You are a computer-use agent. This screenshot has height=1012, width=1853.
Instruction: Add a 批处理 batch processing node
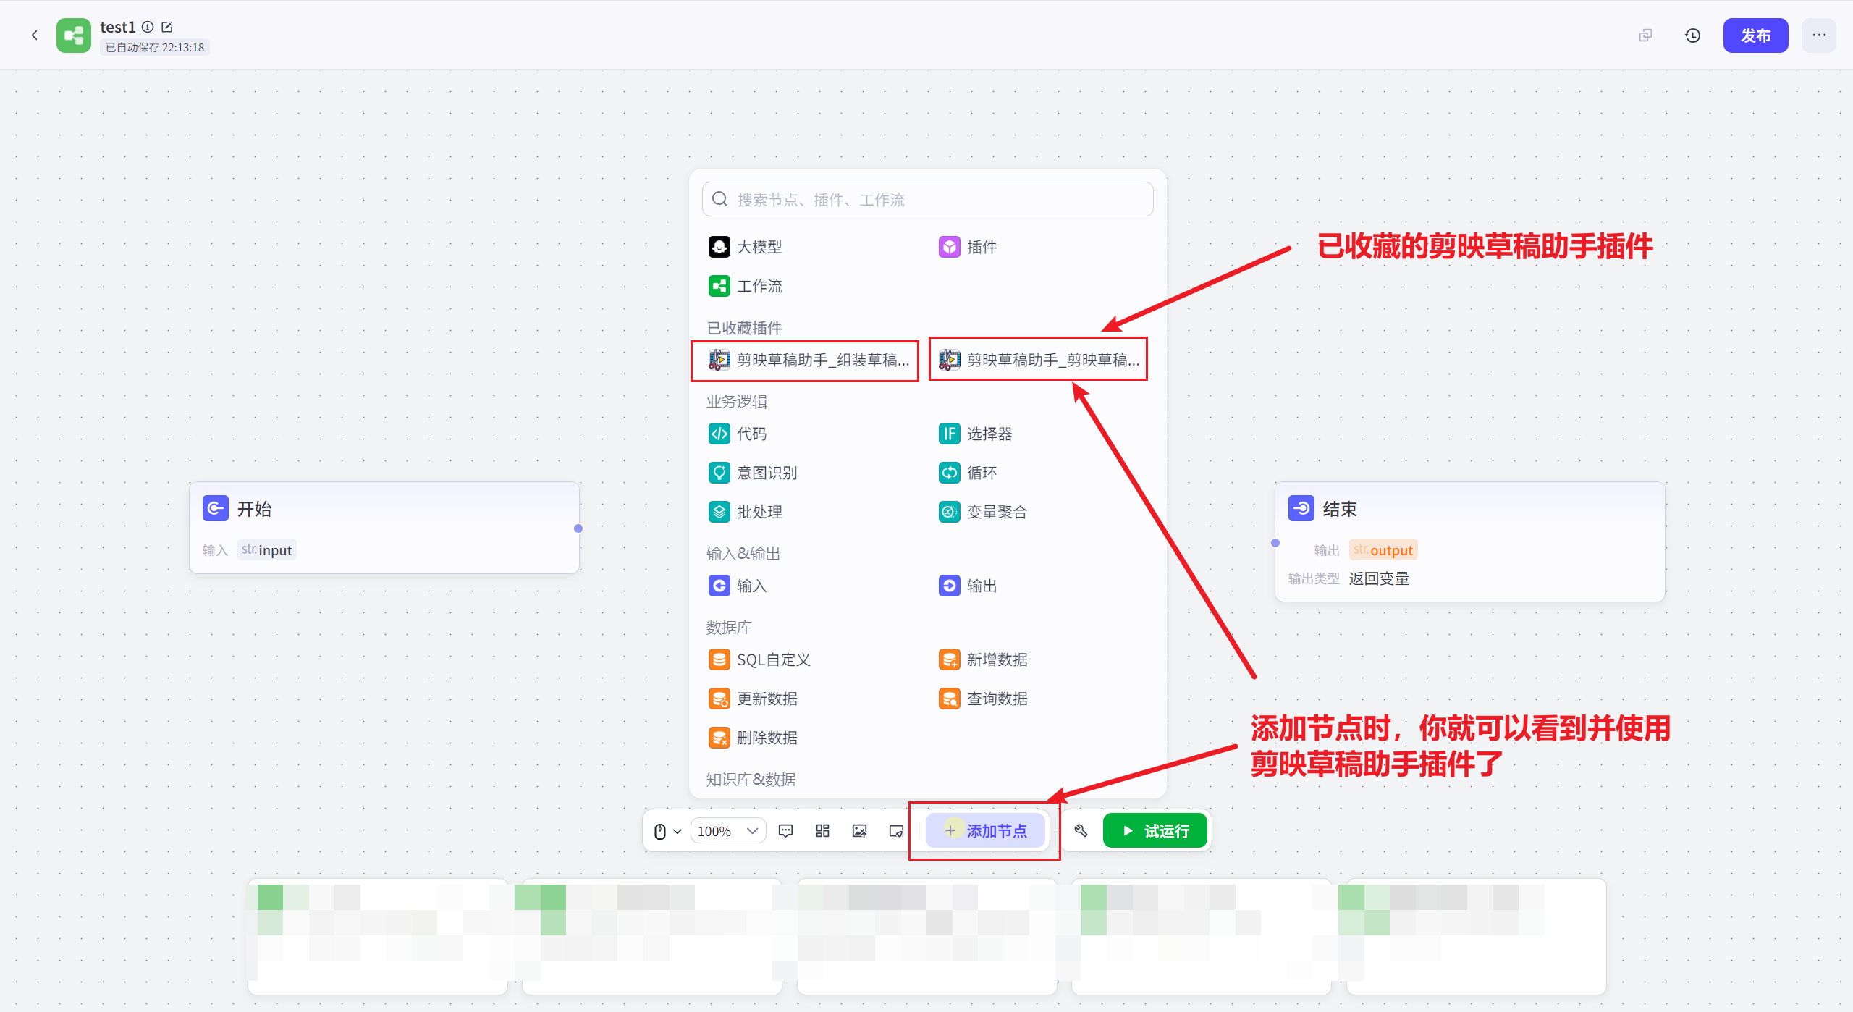tap(759, 511)
